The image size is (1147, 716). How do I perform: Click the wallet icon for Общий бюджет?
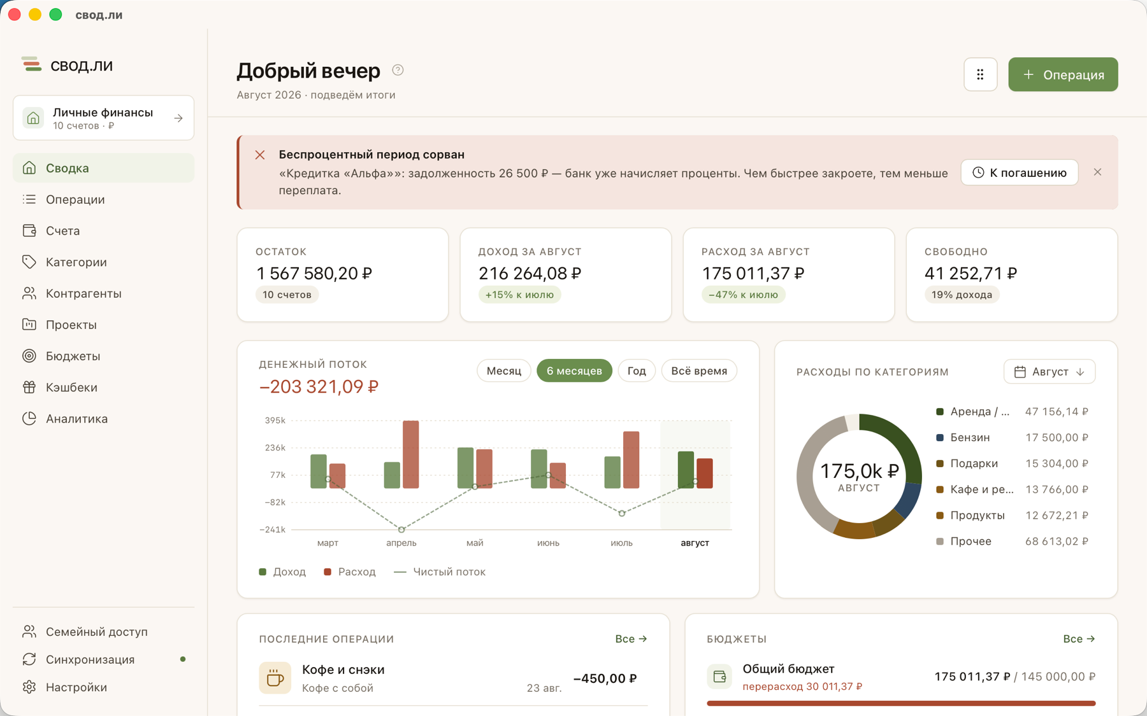point(719,677)
